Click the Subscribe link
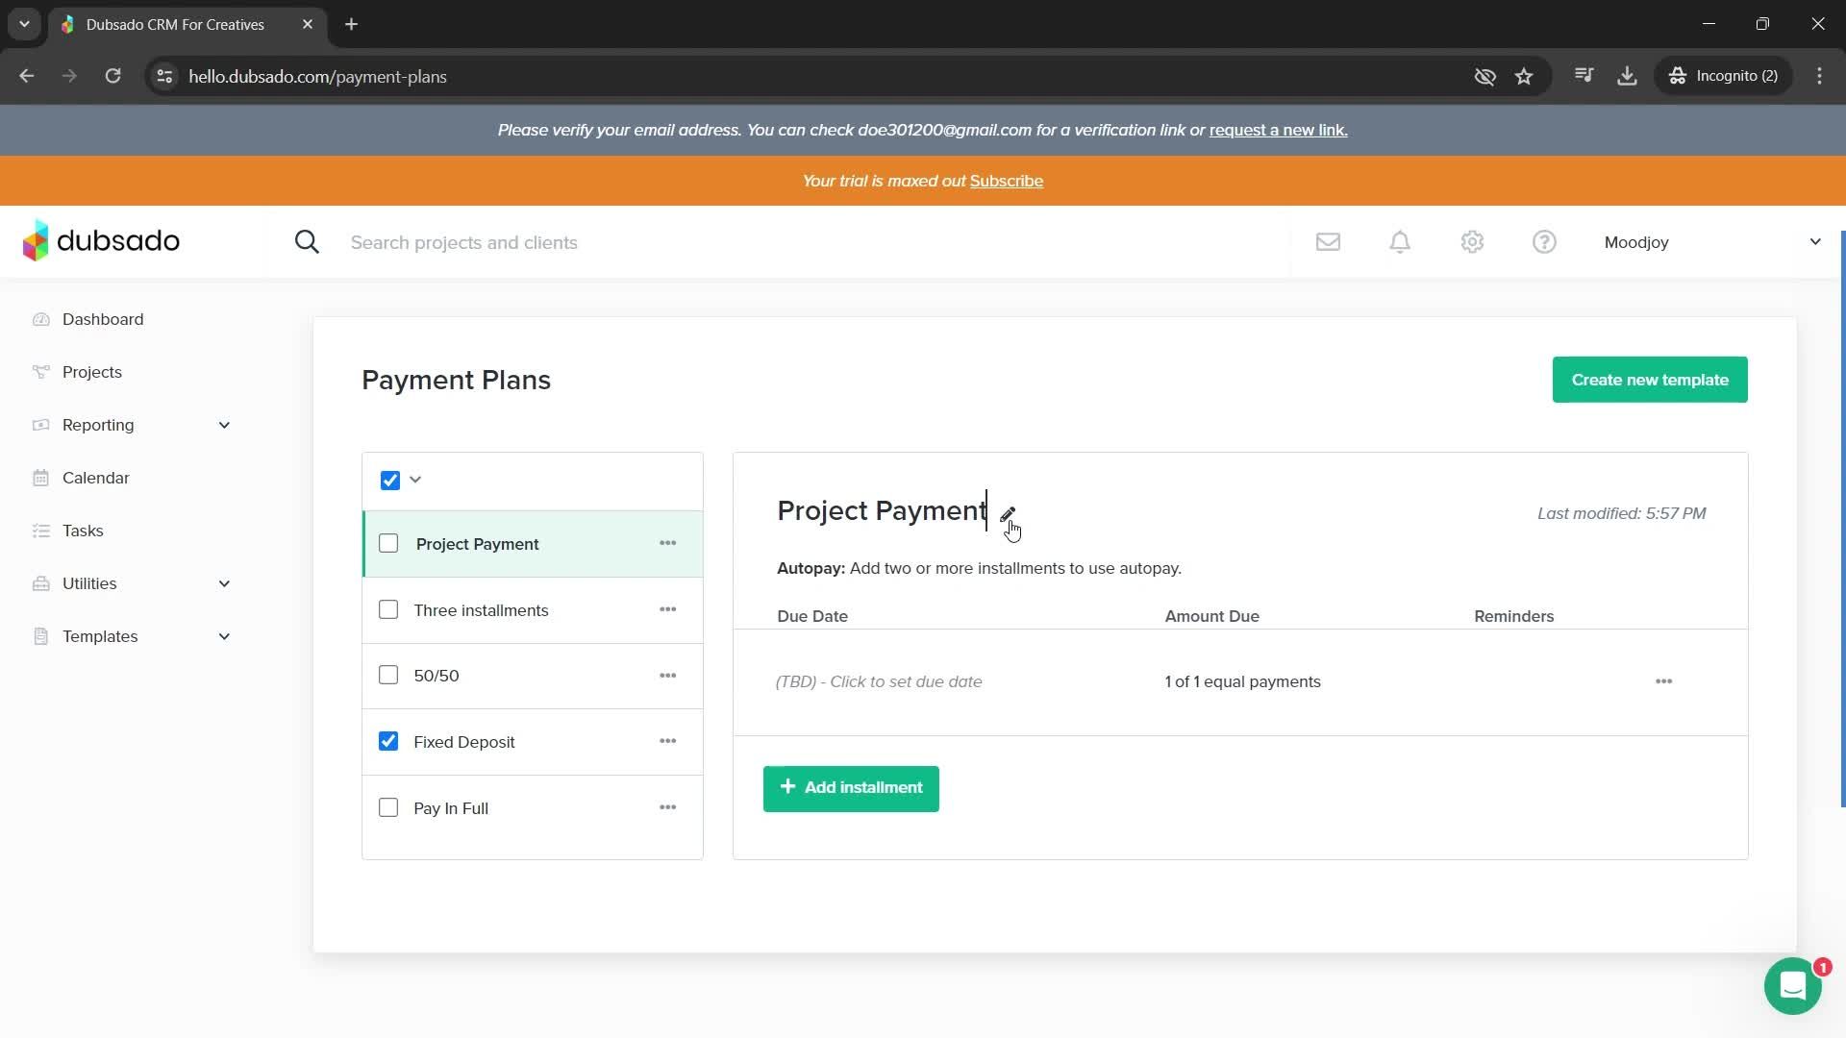Viewport: 1846px width, 1038px height. coord(1006,181)
